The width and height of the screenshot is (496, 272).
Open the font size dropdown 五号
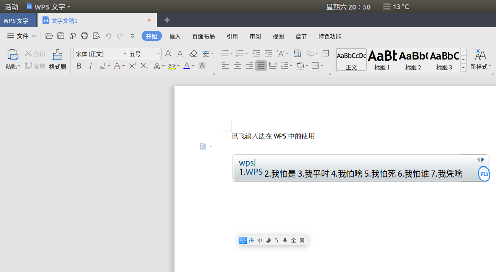coord(158,54)
